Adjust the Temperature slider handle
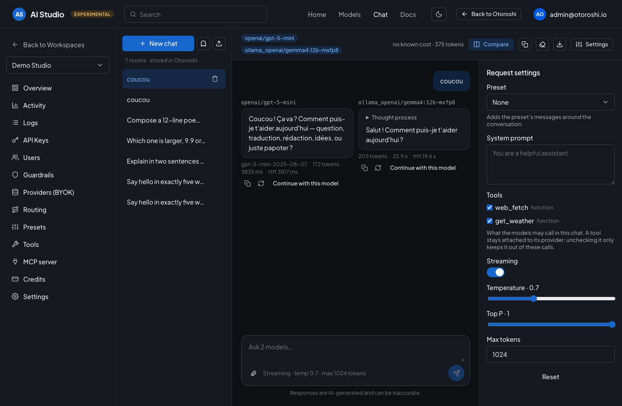This screenshot has width=622, height=406. pos(534,299)
